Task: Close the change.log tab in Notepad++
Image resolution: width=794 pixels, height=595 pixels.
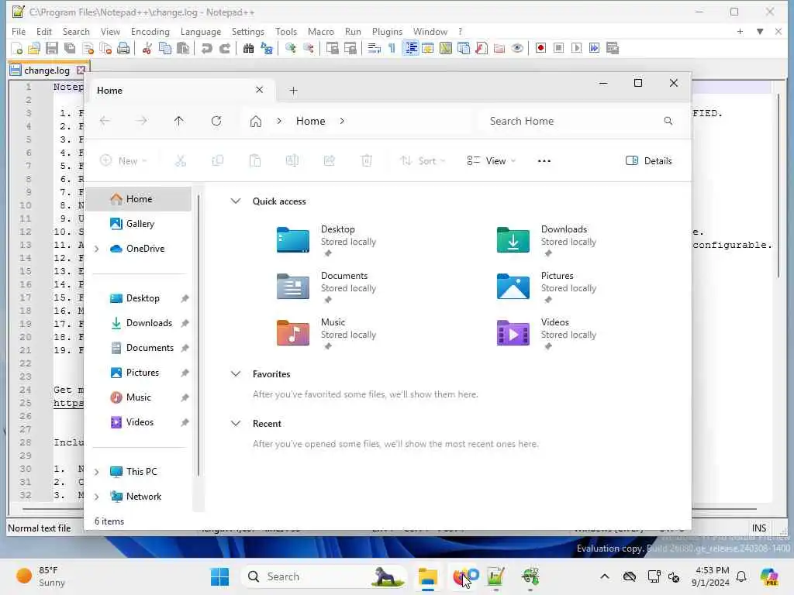Action: pos(81,71)
